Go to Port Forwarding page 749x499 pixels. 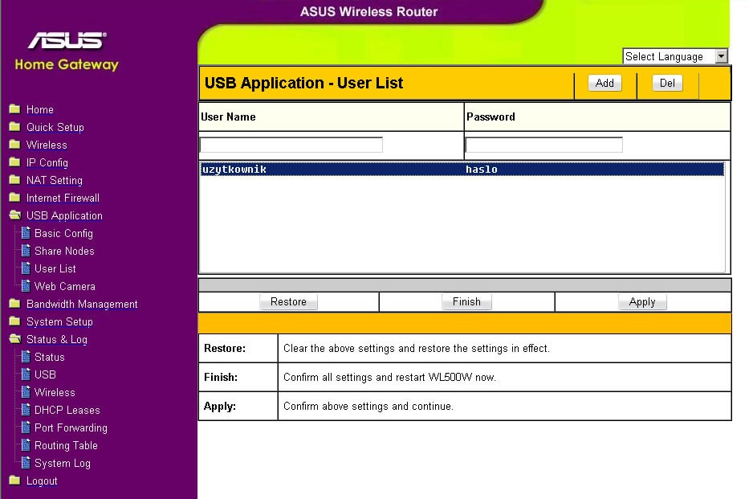pos(71,427)
